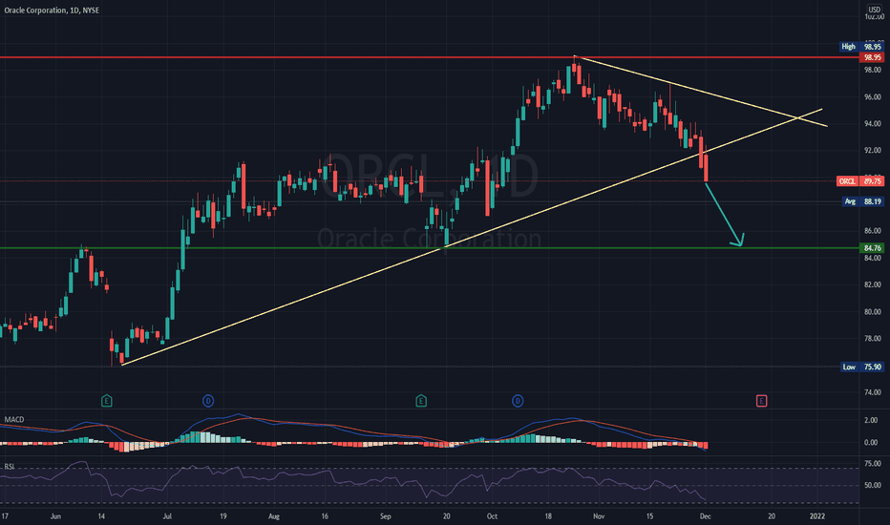Click the Avg 88.19 price label
This screenshot has height=525, width=890.
(x=862, y=201)
